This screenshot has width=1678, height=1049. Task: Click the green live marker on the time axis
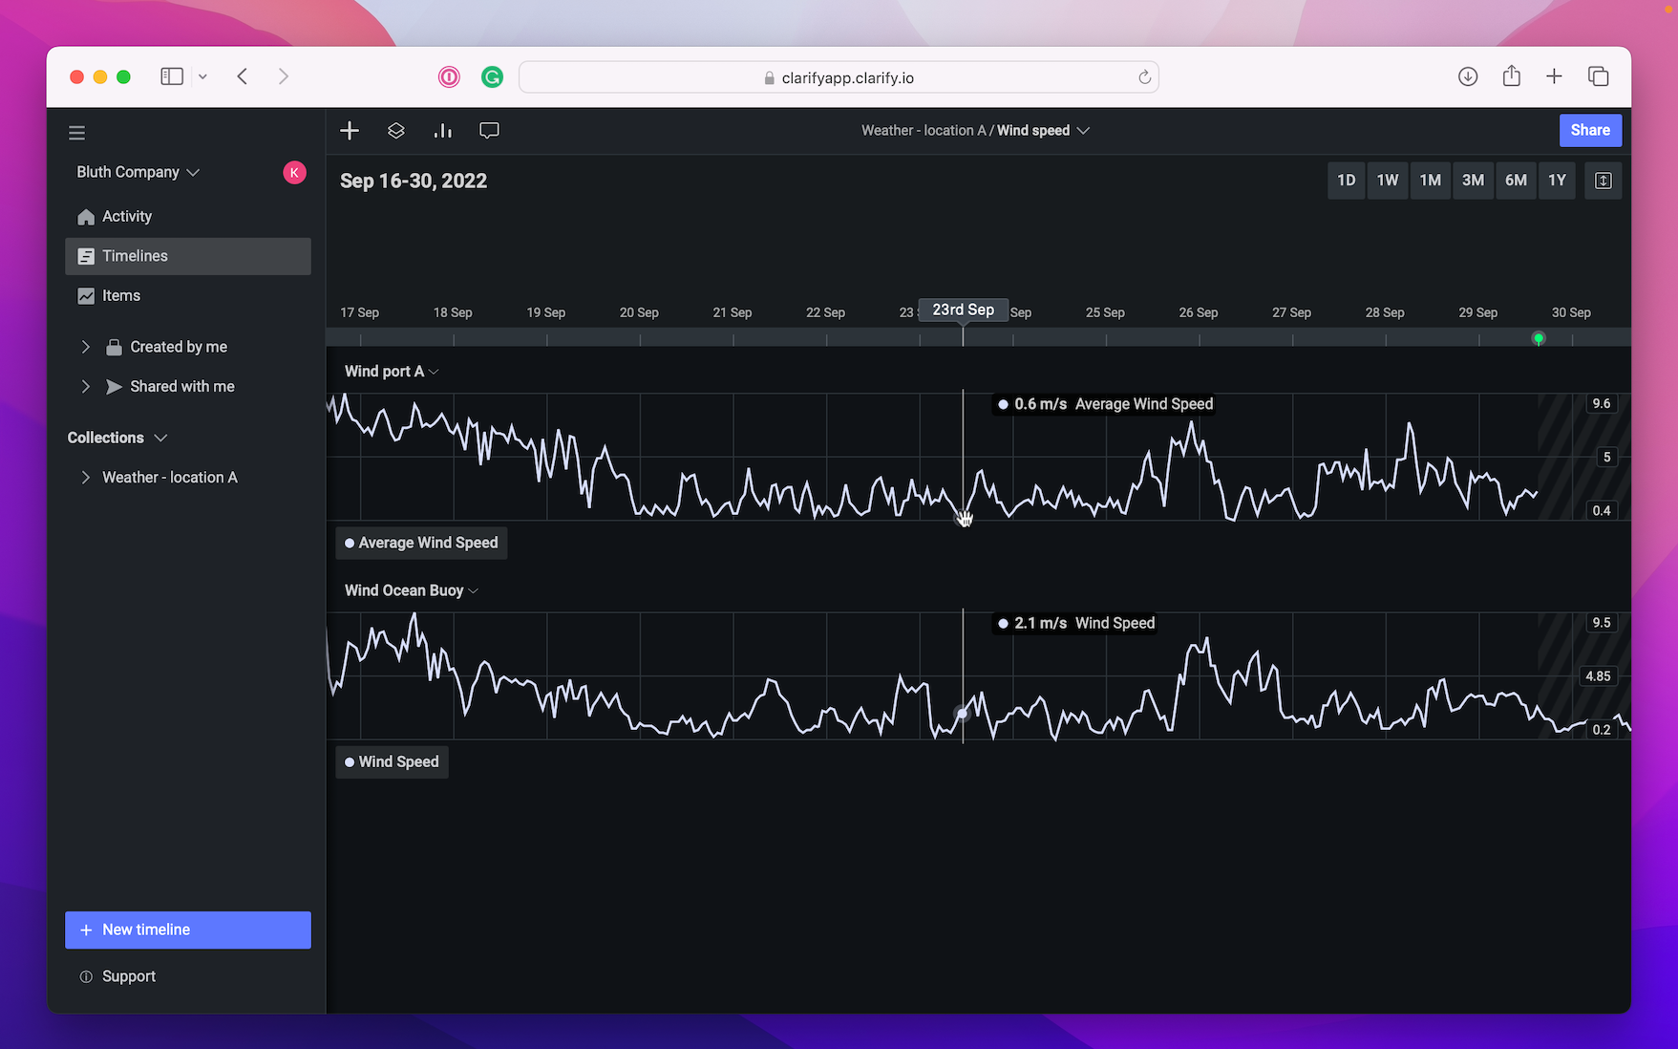[1538, 338]
